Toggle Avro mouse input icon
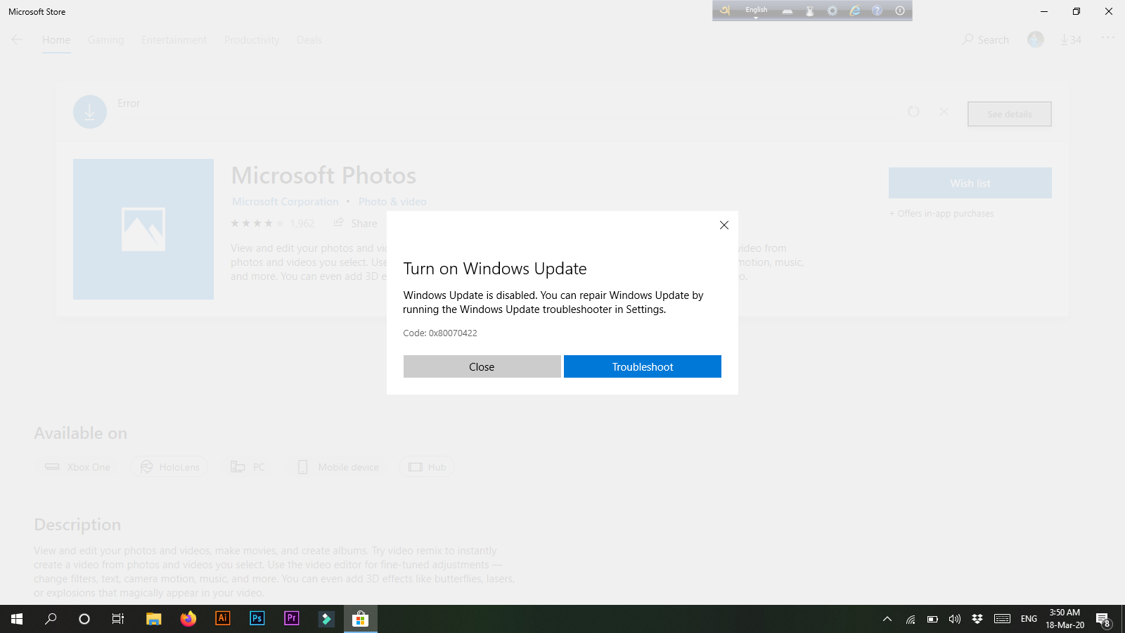The height and width of the screenshot is (633, 1125). click(810, 11)
